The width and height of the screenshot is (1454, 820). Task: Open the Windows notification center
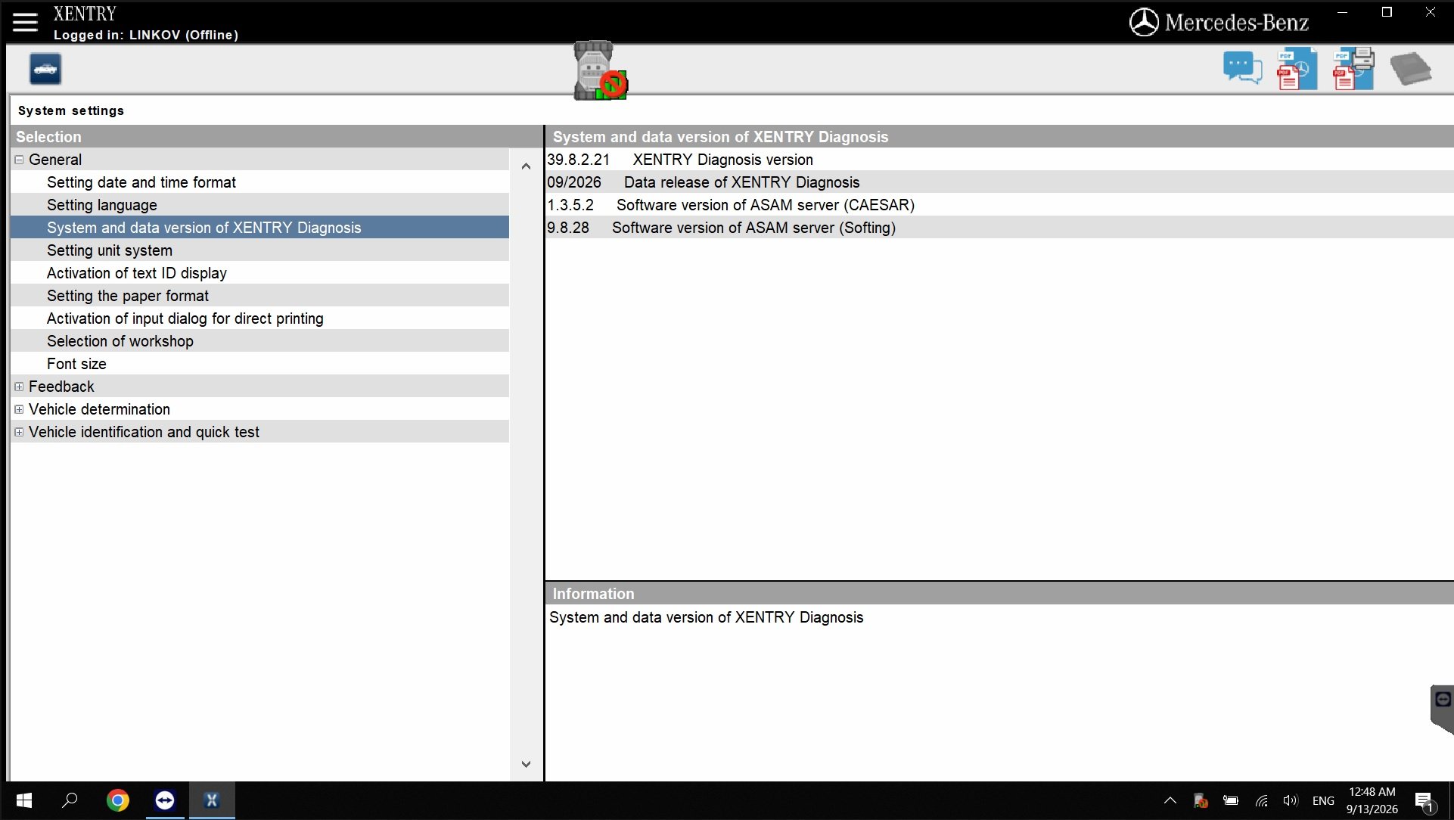pyautogui.click(x=1425, y=801)
